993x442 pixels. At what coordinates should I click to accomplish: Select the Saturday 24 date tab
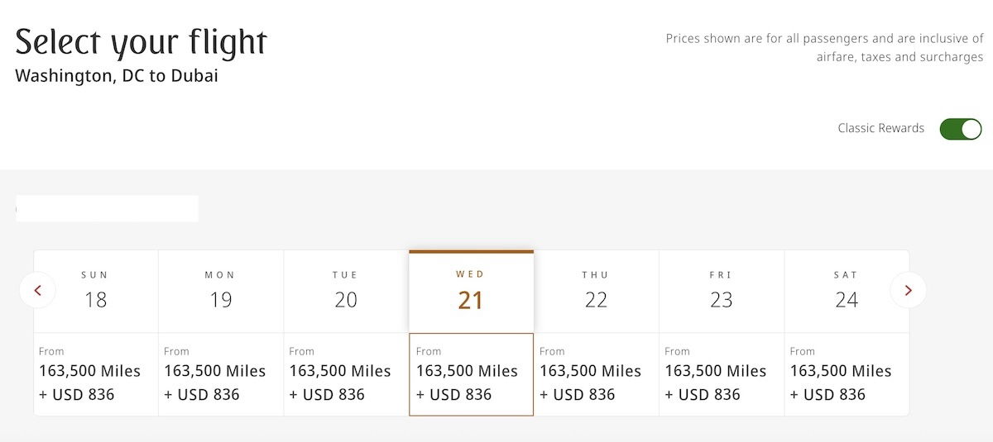point(847,291)
